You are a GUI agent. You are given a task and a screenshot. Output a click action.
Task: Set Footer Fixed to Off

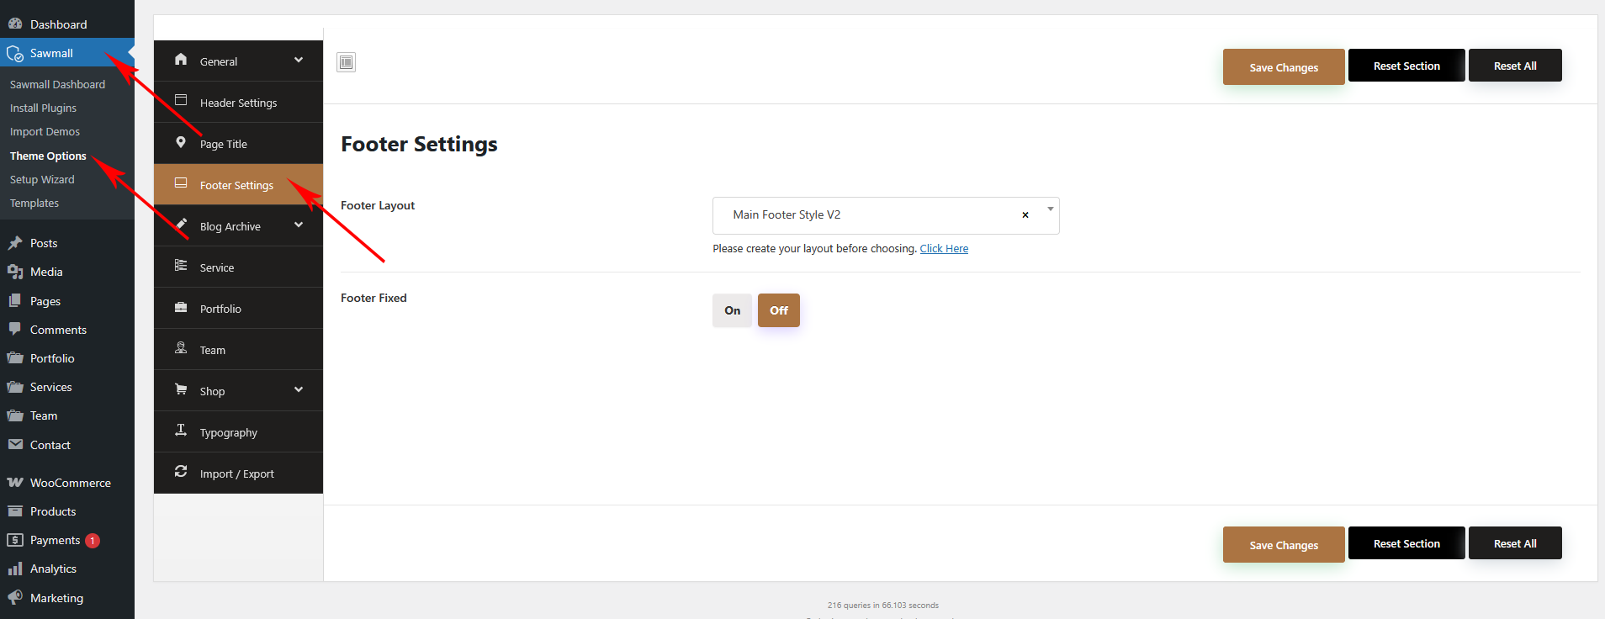pos(779,310)
